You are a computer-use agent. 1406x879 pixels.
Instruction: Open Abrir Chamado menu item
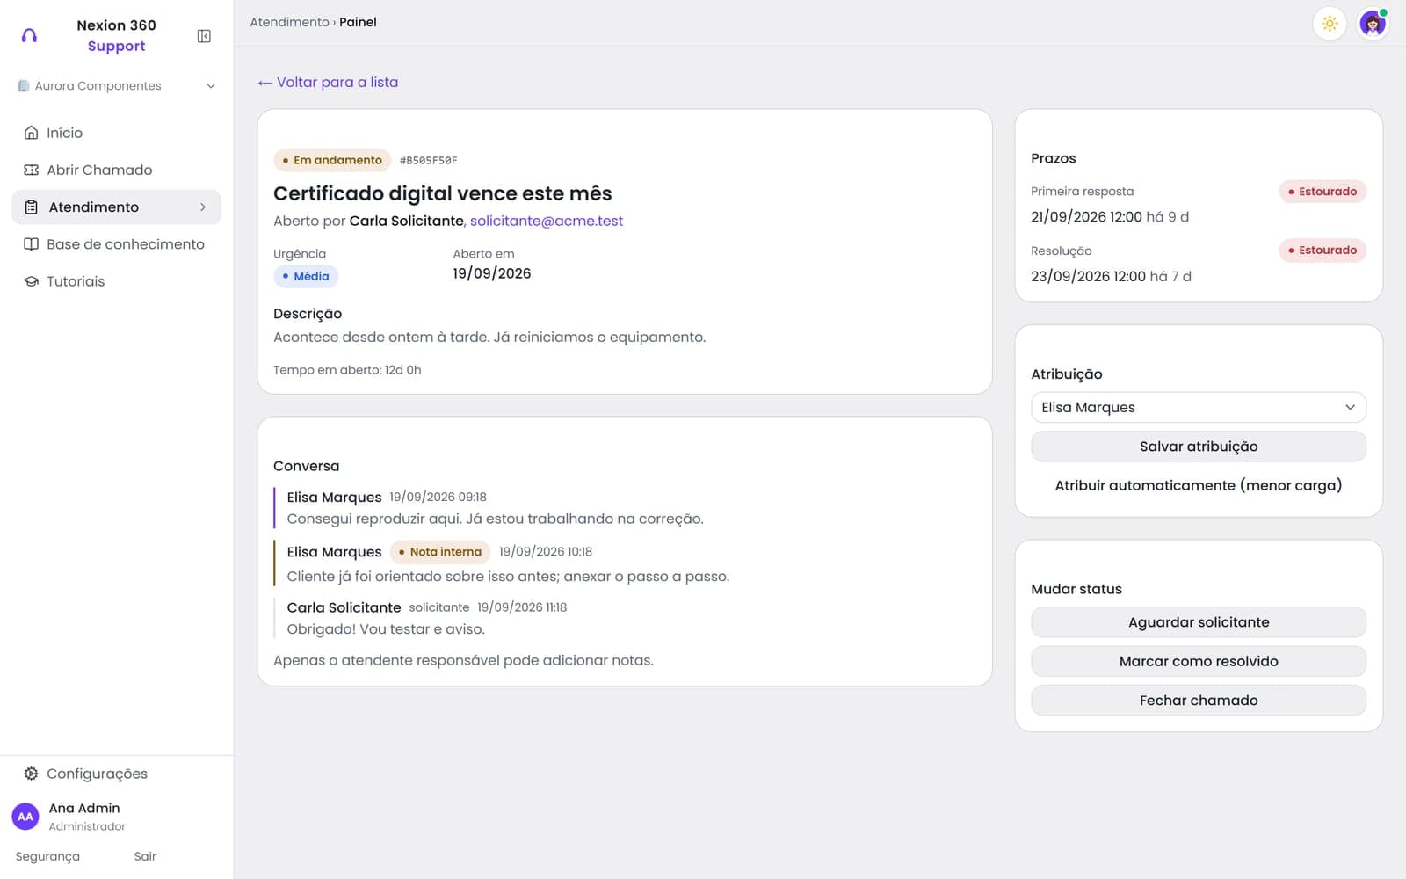[x=116, y=170]
